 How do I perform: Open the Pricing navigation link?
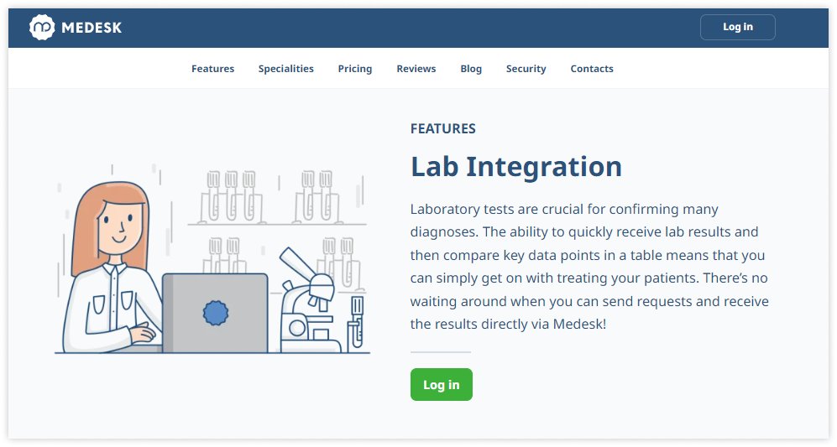pos(355,69)
